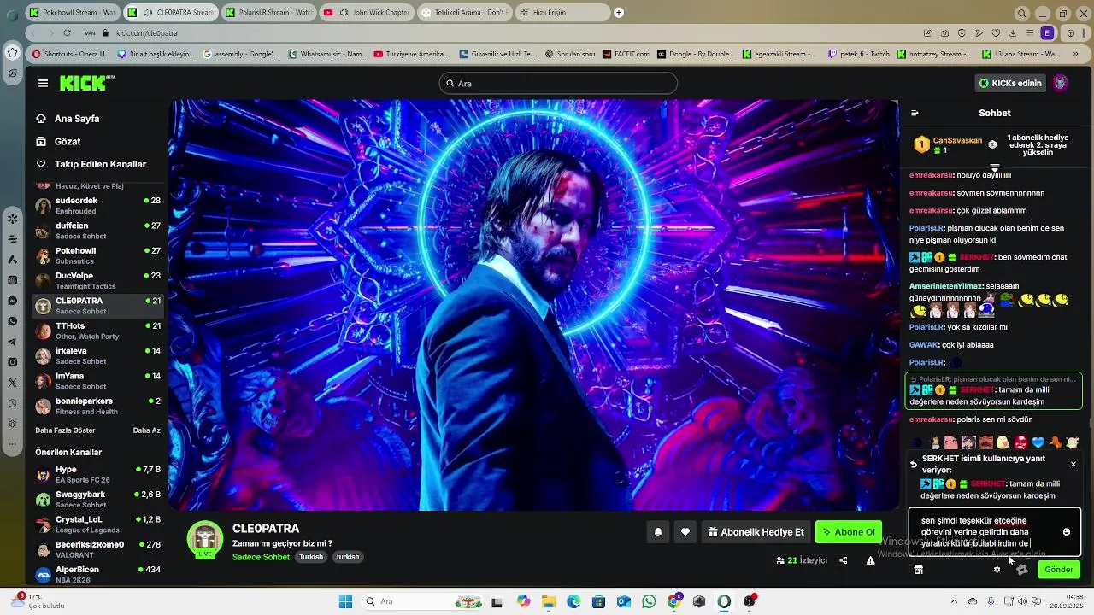Switch to PolarisLR Stream browser tab
Image resolution: width=1094 pixels, height=615 pixels.
coord(269,13)
